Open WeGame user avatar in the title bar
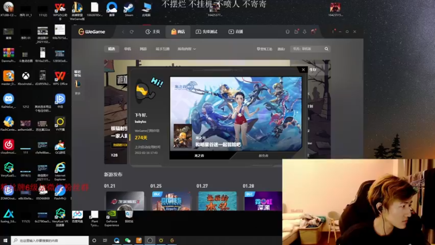435x245 pixels. click(314, 32)
